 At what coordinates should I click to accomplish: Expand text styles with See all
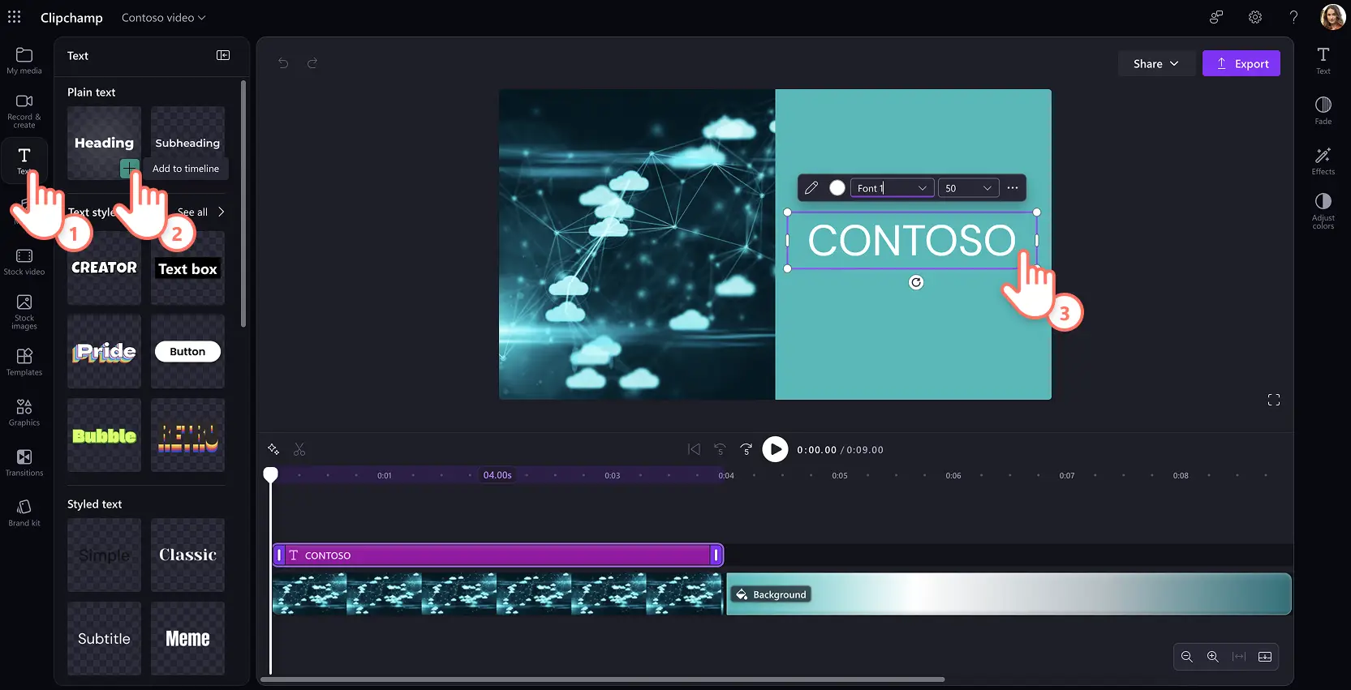pos(200,212)
